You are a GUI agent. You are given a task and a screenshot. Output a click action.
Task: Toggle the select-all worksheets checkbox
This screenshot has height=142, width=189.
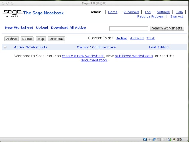click(x=5, y=47)
